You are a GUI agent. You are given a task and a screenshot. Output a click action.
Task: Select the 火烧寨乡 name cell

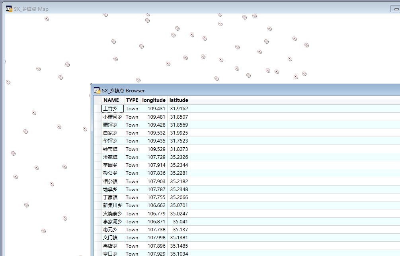pyautogui.click(x=113, y=213)
